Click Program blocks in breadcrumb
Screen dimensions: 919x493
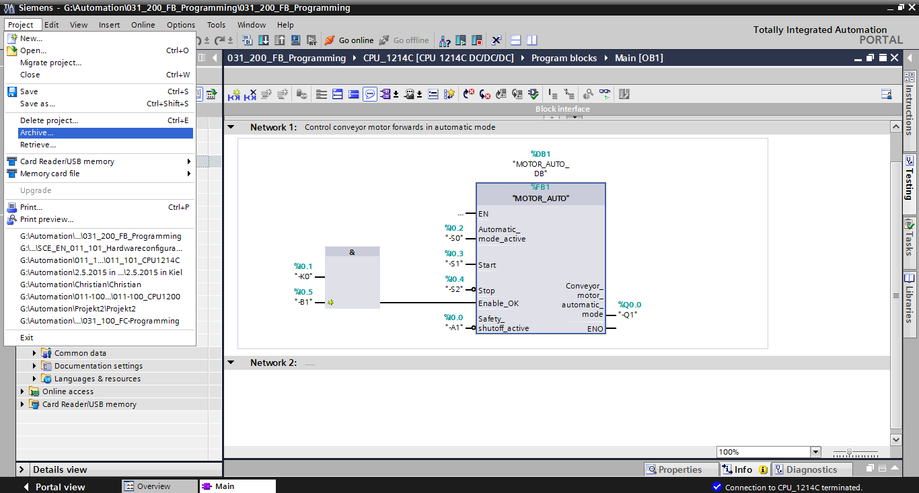pos(564,58)
